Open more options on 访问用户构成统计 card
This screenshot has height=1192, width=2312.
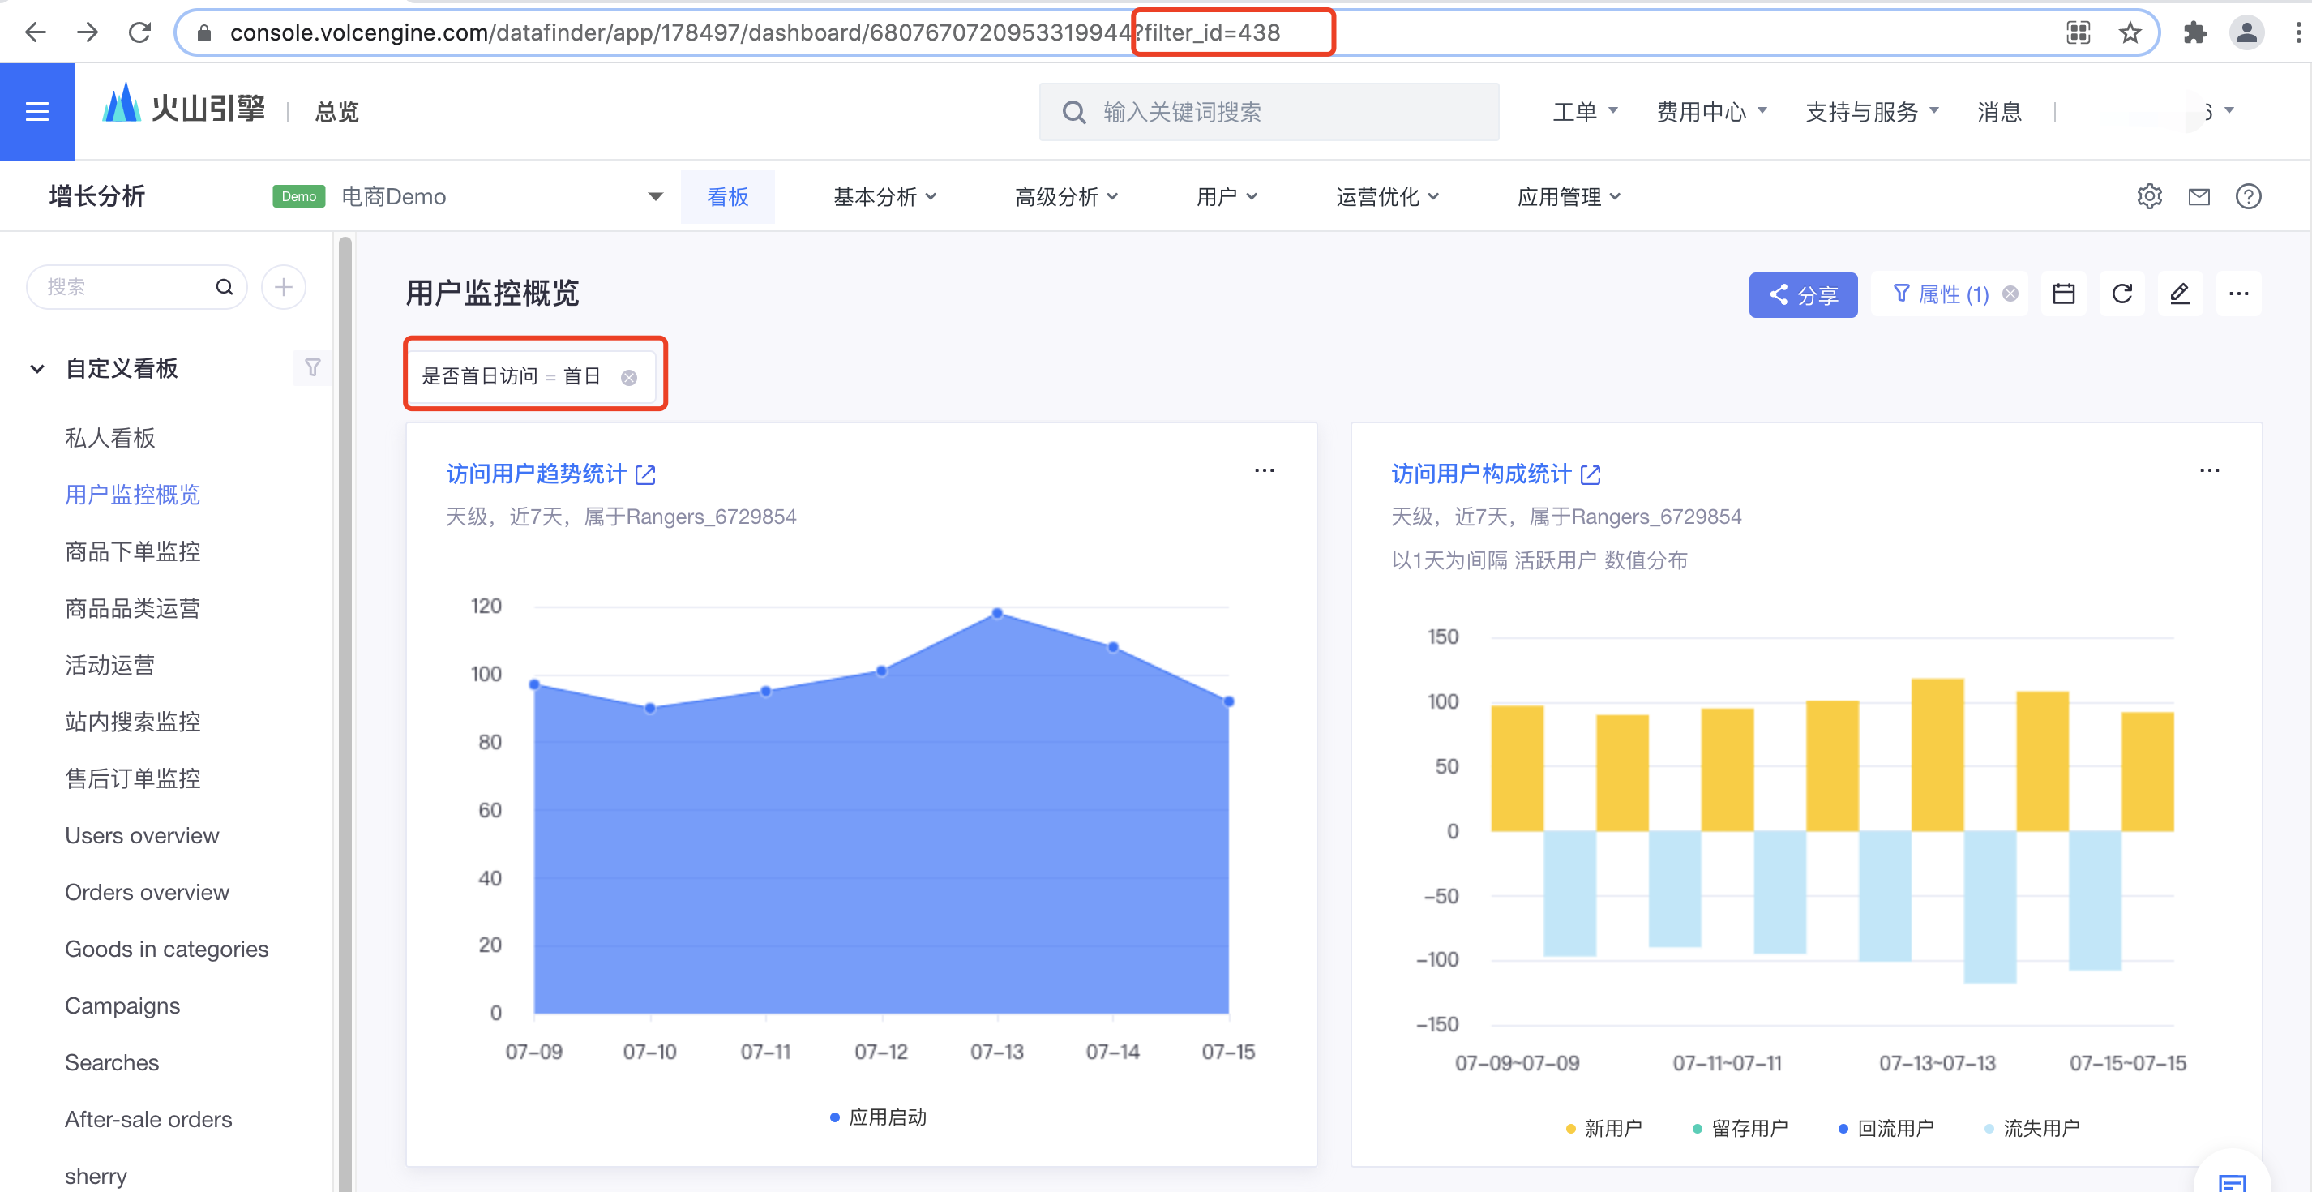coord(2209,470)
